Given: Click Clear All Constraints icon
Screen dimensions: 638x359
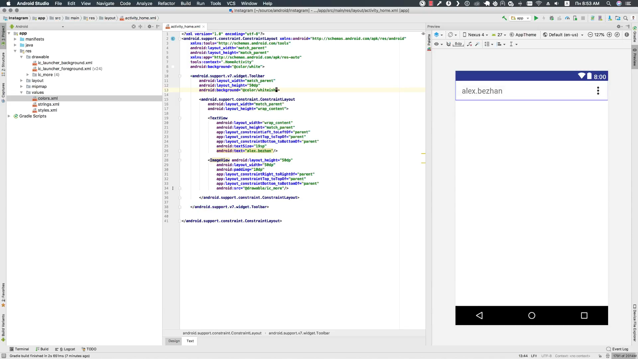Looking at the screenshot, I should tap(469, 44).
